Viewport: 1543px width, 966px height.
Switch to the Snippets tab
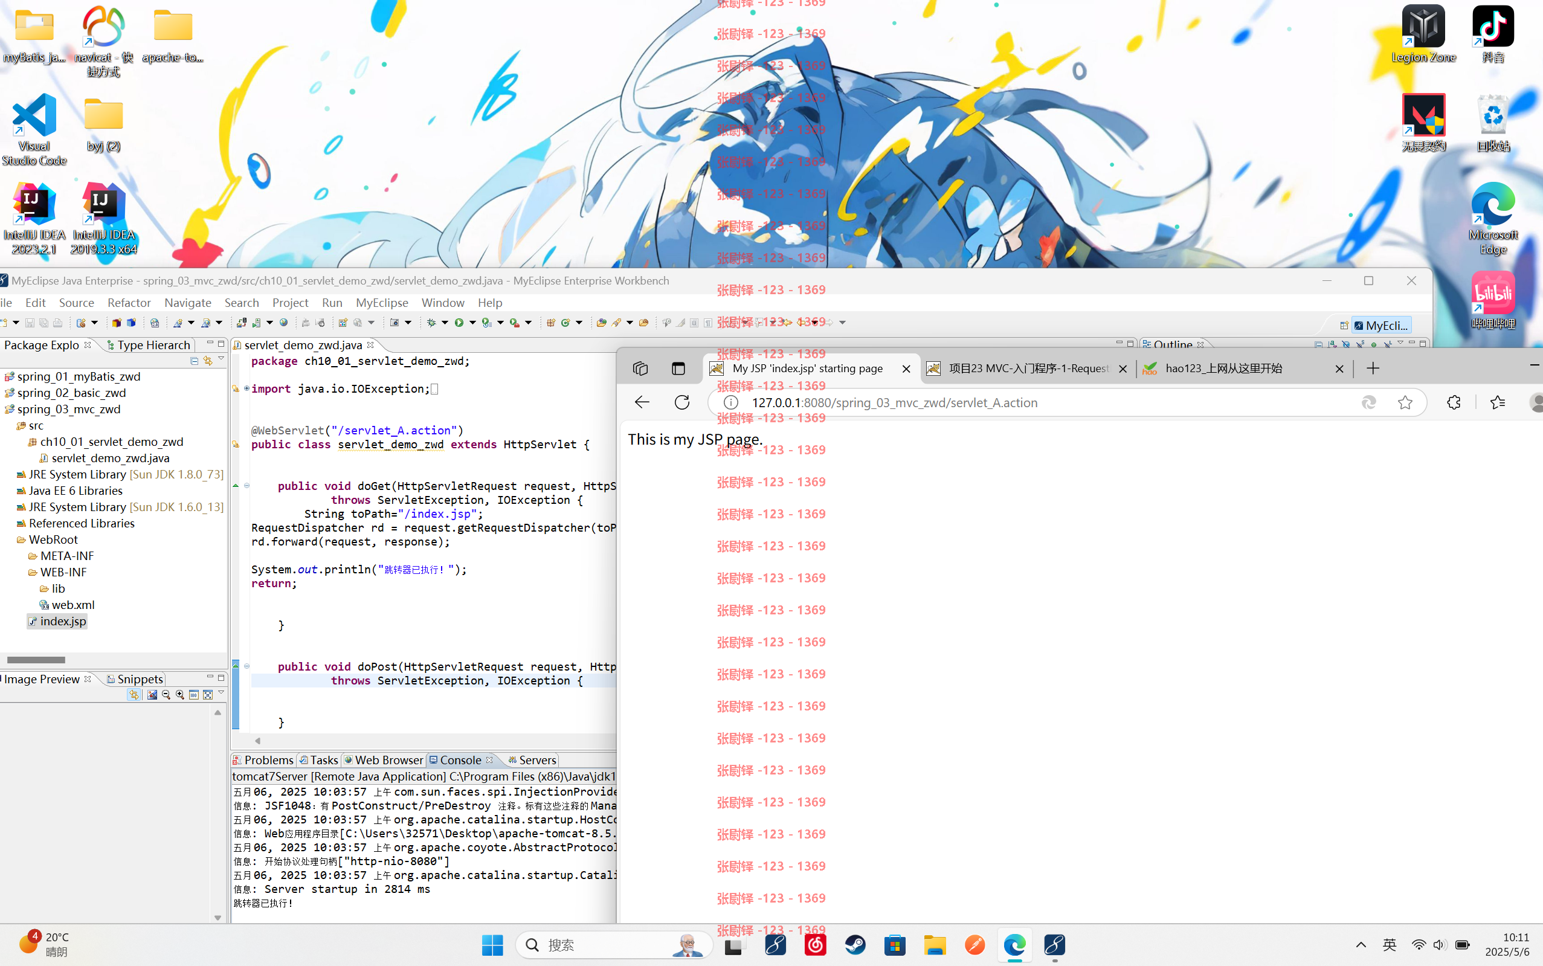[135, 679]
